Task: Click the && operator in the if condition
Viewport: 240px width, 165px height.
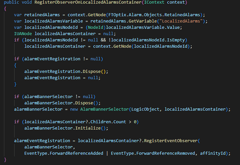Action: (103, 40)
